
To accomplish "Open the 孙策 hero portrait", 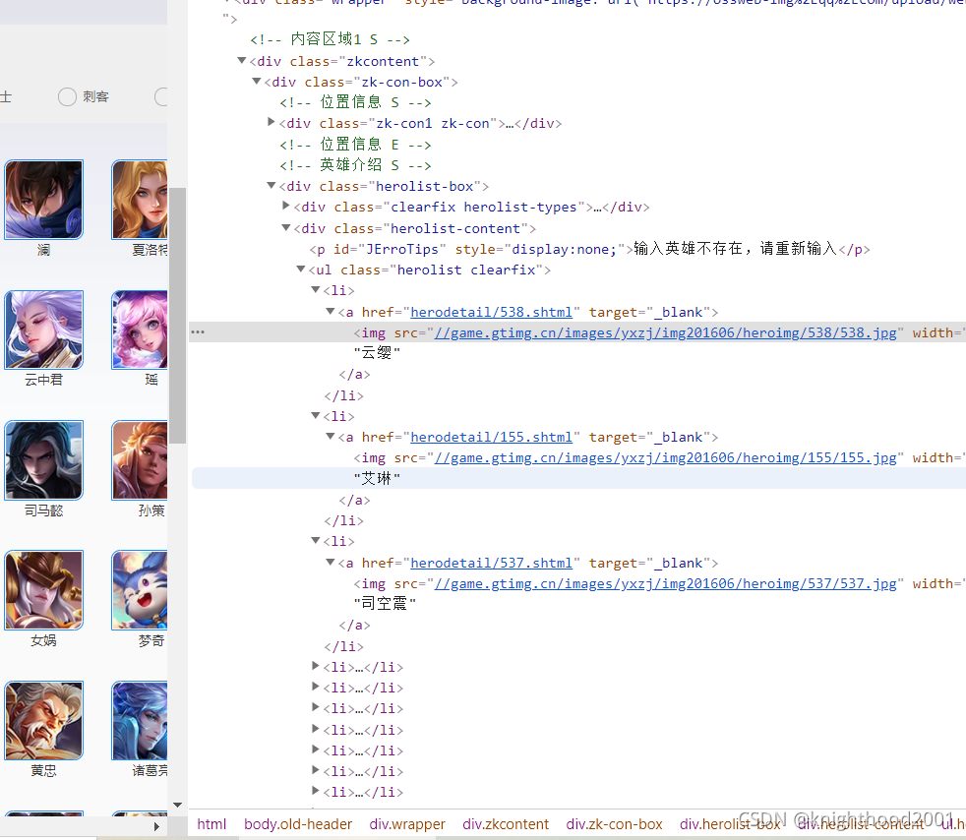I will 140,460.
